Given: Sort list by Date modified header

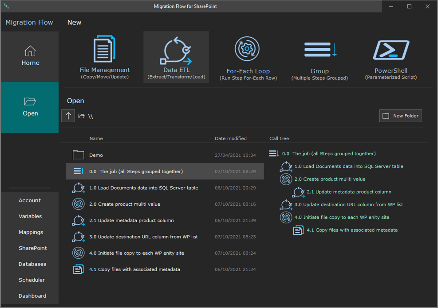Looking at the screenshot, I should 231,138.
